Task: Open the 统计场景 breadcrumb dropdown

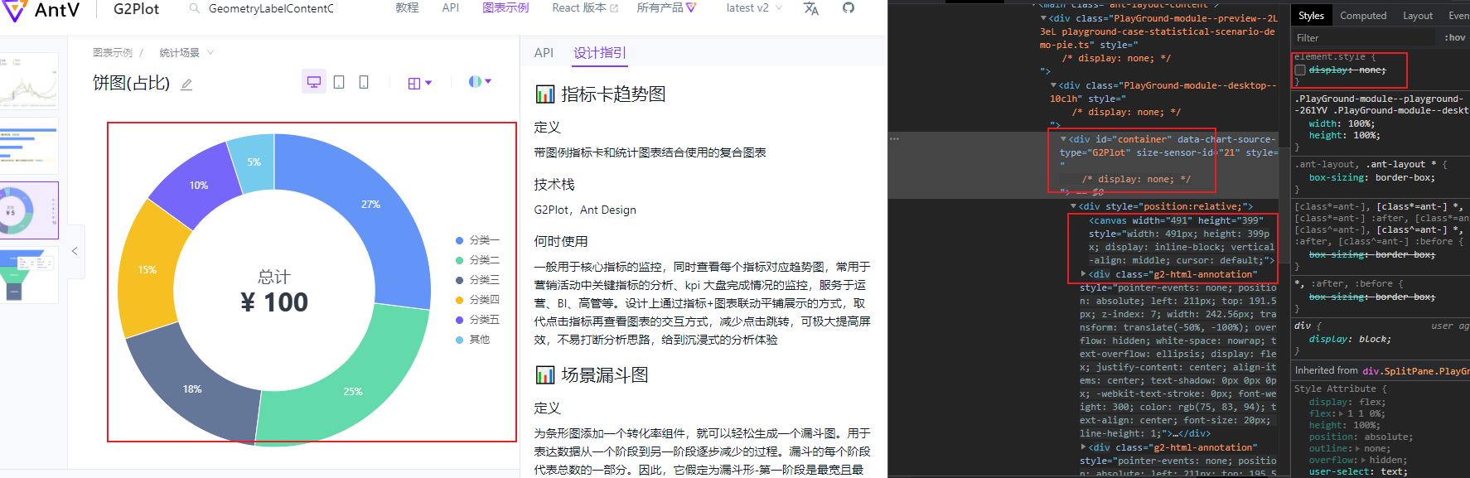Action: point(186,53)
